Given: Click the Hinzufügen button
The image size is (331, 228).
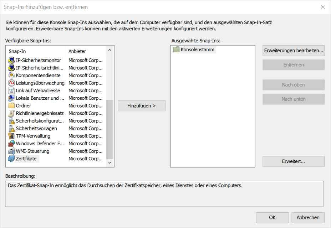Looking at the screenshot, I should pyautogui.click(x=141, y=106).
